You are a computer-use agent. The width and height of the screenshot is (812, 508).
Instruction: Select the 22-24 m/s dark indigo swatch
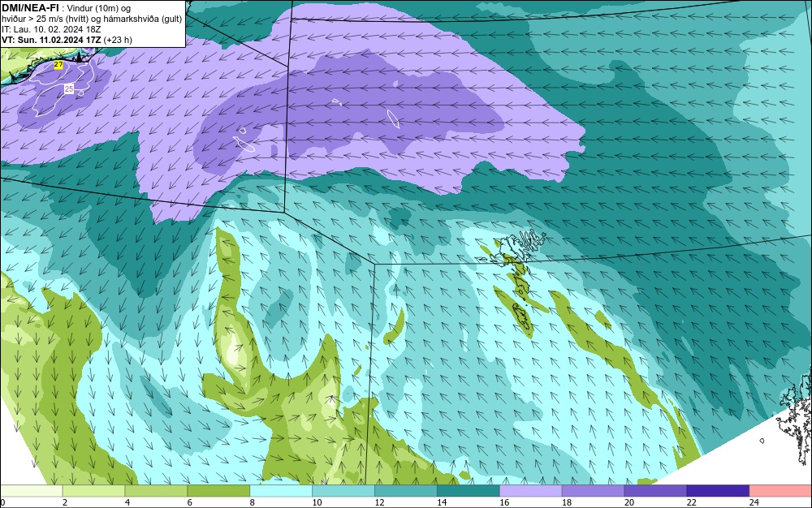click(x=719, y=491)
